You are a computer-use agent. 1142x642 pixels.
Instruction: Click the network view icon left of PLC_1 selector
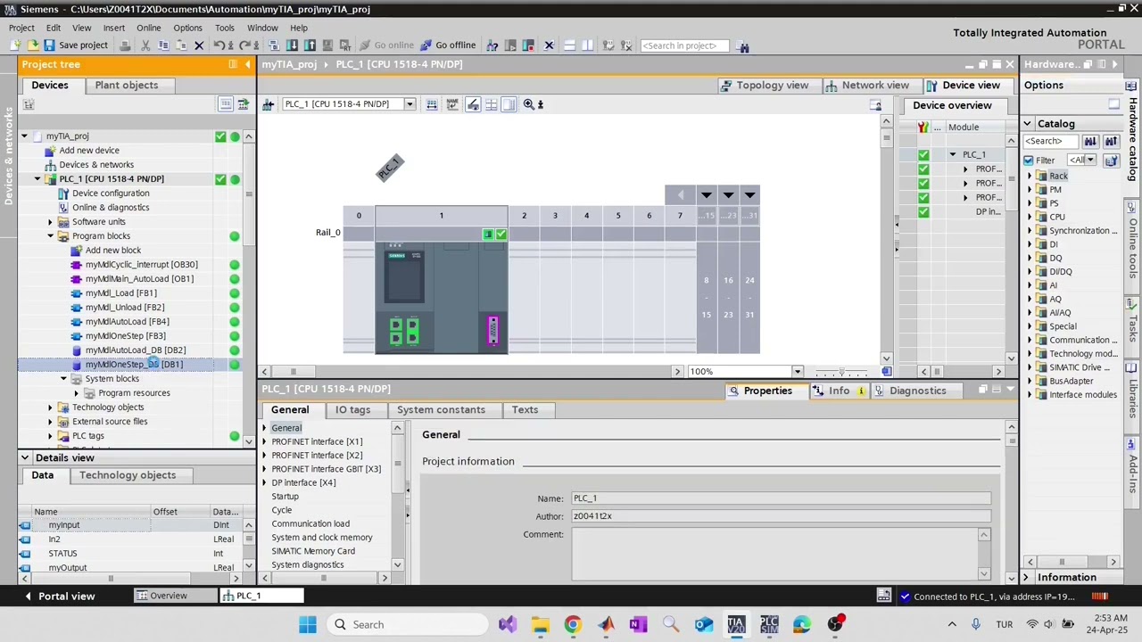point(268,104)
